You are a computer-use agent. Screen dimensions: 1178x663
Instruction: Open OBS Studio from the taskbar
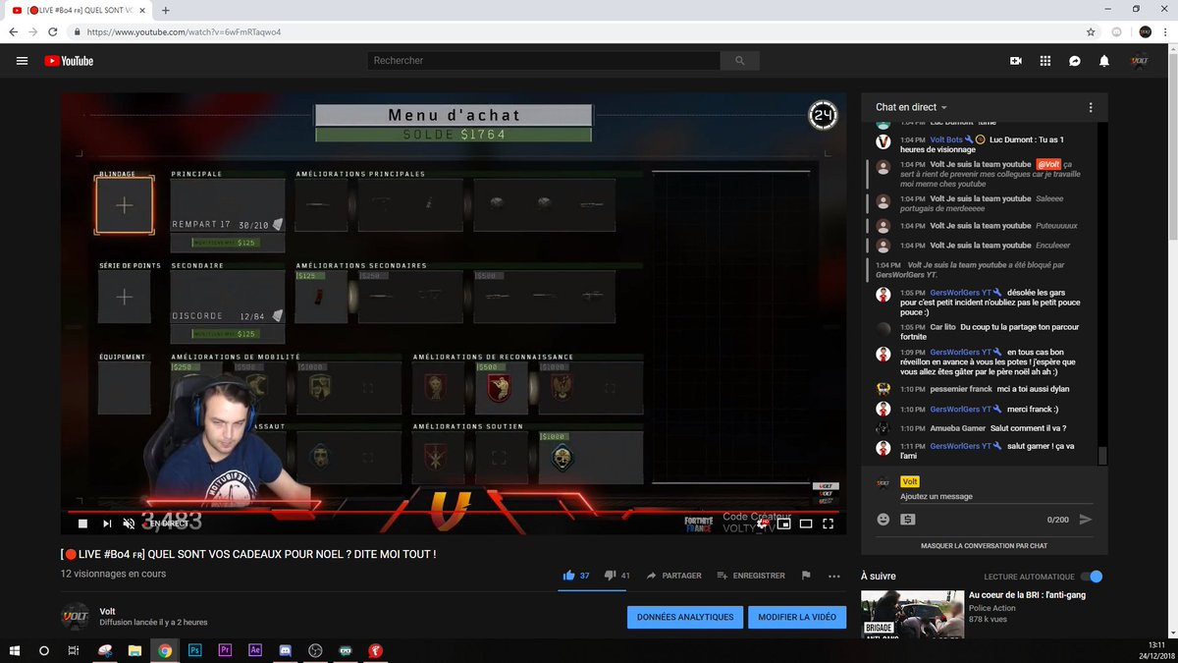[315, 650]
